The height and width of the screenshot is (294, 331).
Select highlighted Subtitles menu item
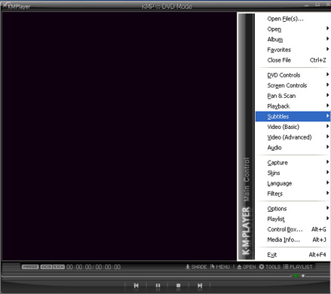pyautogui.click(x=293, y=116)
